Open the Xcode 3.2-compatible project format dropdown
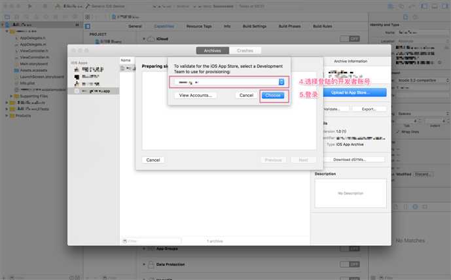The image size is (451, 280). point(423,80)
